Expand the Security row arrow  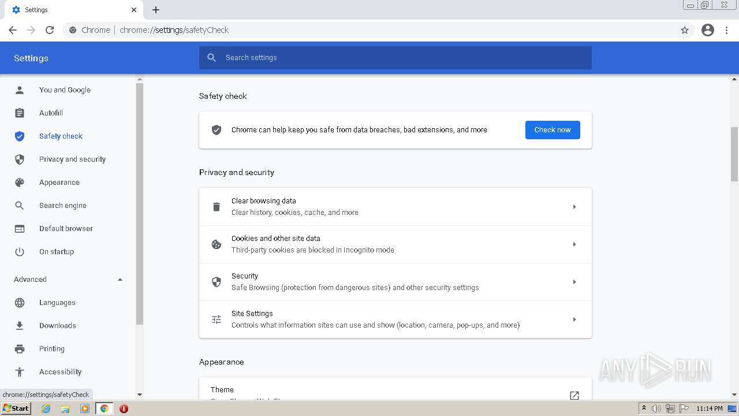pos(574,281)
